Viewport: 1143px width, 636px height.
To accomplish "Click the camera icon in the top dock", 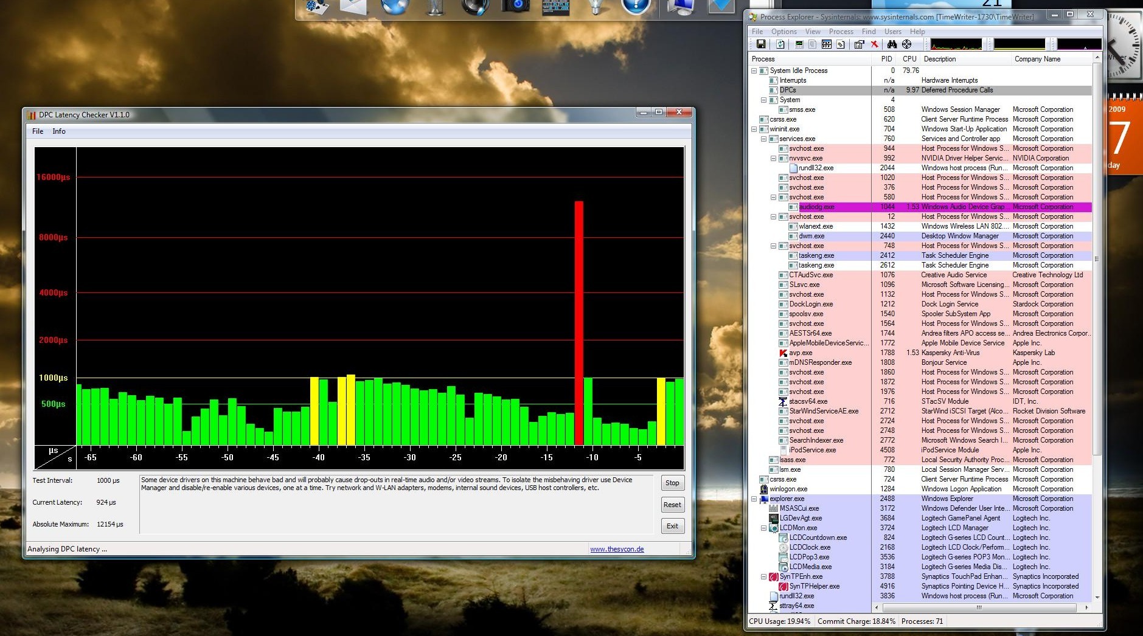I will click(x=516, y=6).
